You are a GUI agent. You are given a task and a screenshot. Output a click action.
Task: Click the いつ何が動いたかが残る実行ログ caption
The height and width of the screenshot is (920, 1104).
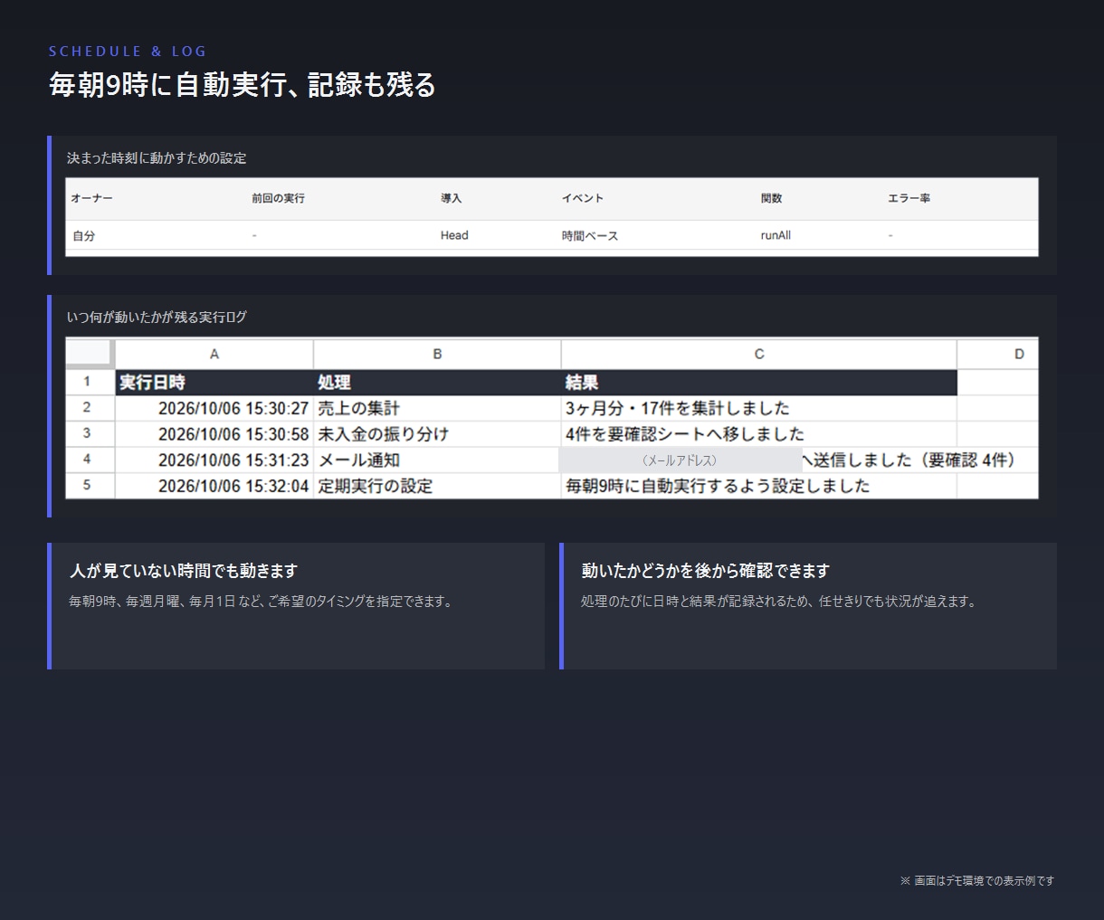pos(157,318)
